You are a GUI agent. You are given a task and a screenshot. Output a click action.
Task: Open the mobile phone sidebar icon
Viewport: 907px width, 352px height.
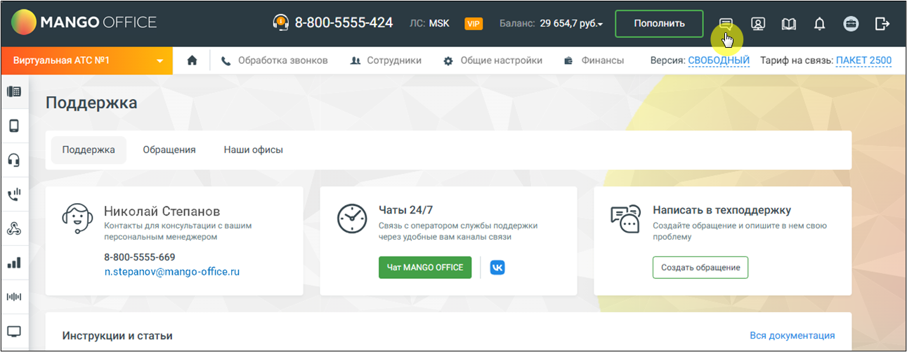(x=14, y=126)
